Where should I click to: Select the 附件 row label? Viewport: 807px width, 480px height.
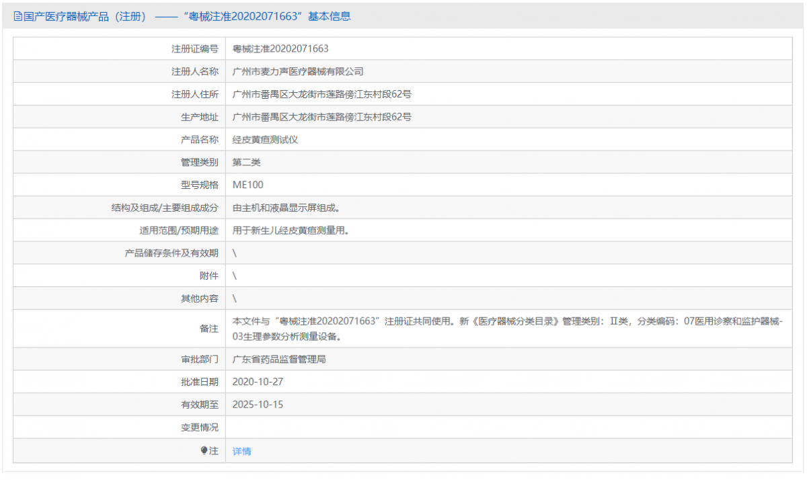(210, 276)
